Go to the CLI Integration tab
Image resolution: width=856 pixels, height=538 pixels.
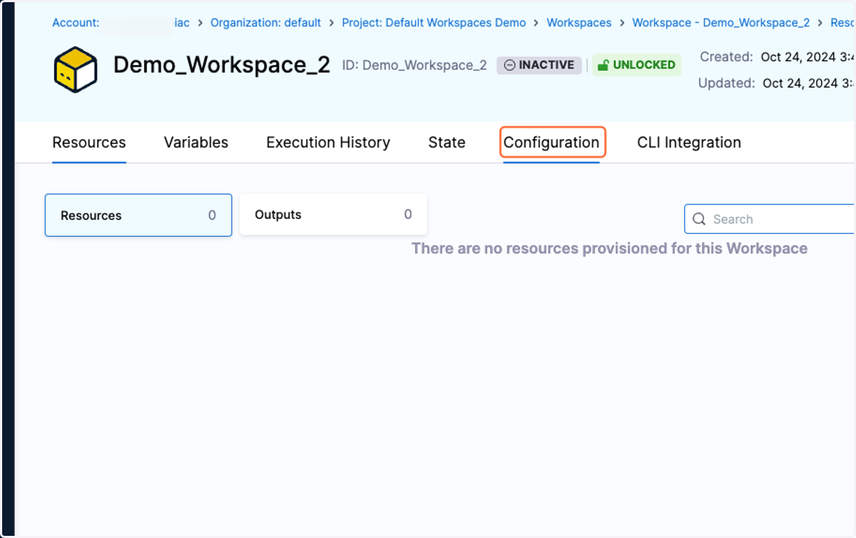point(689,142)
